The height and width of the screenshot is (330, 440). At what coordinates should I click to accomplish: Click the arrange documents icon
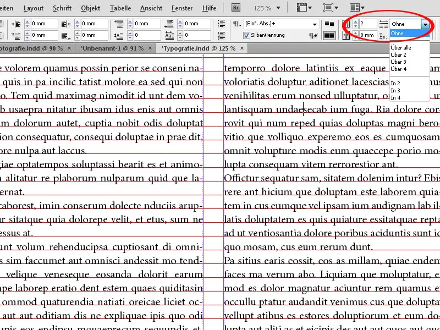[355, 8]
